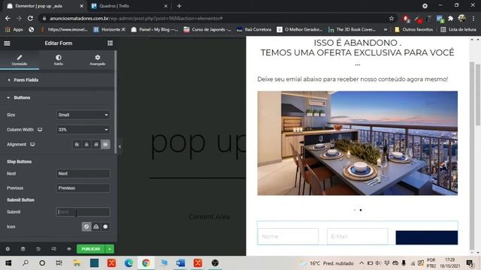Open the Itaú Corretora bookmark
The height and width of the screenshot is (270, 481).
(x=254, y=29)
